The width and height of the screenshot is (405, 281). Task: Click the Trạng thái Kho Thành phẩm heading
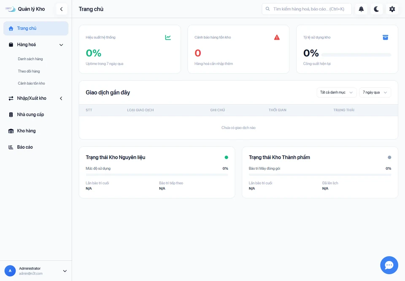point(279,158)
